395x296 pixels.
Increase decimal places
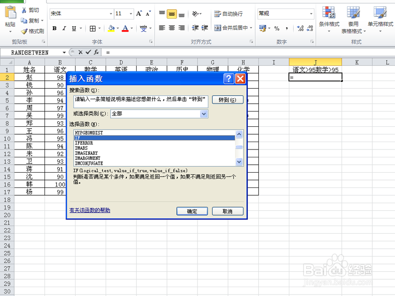point(300,28)
